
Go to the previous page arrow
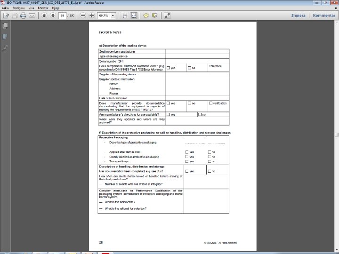(44, 16)
